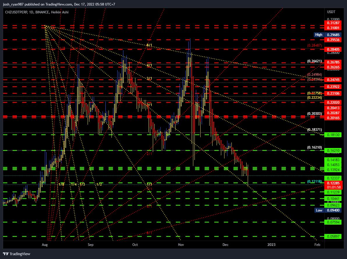Click the Oct label on time axis

point(135,245)
